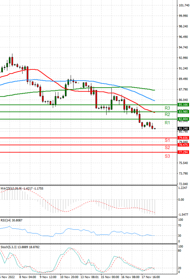The image size is (190, 280).
Task: Click the 94.740 price axis value
Action: click(183, 47)
